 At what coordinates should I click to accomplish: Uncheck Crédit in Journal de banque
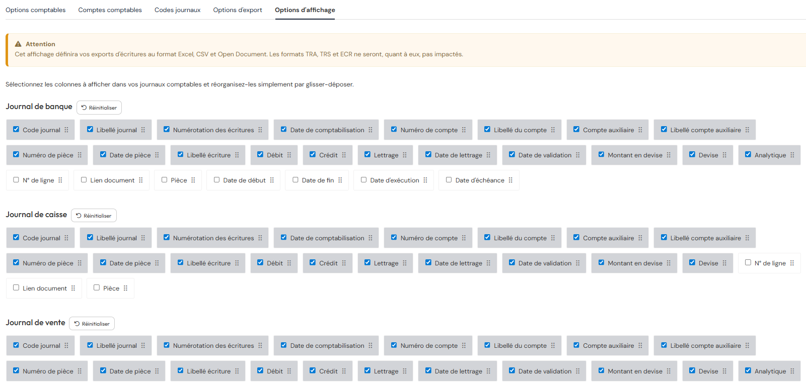(x=313, y=155)
